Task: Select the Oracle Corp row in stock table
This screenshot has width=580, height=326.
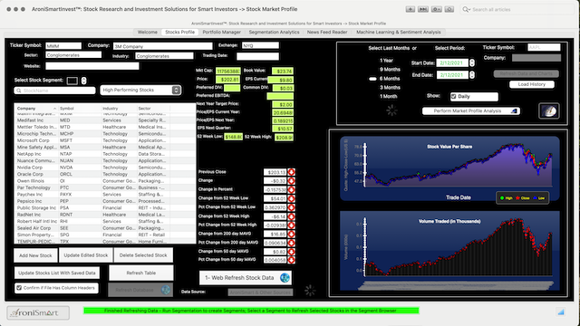Action: tap(105, 174)
